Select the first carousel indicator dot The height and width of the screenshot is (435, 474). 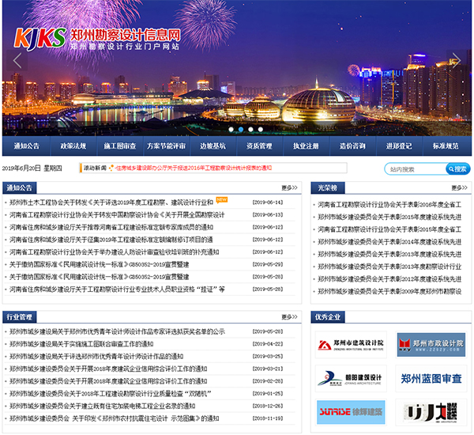coord(231,129)
